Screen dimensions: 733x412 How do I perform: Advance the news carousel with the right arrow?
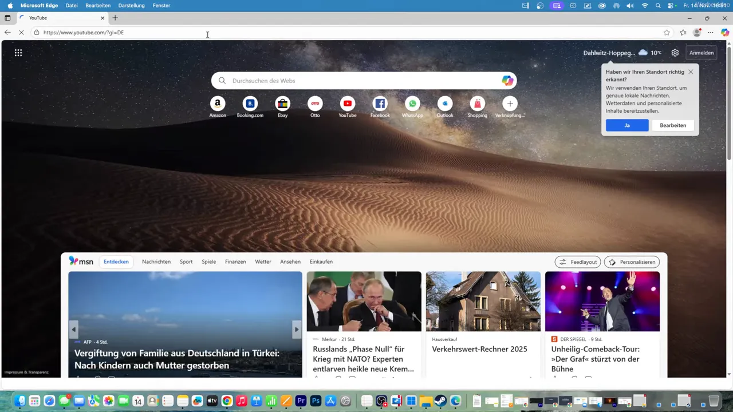click(297, 329)
